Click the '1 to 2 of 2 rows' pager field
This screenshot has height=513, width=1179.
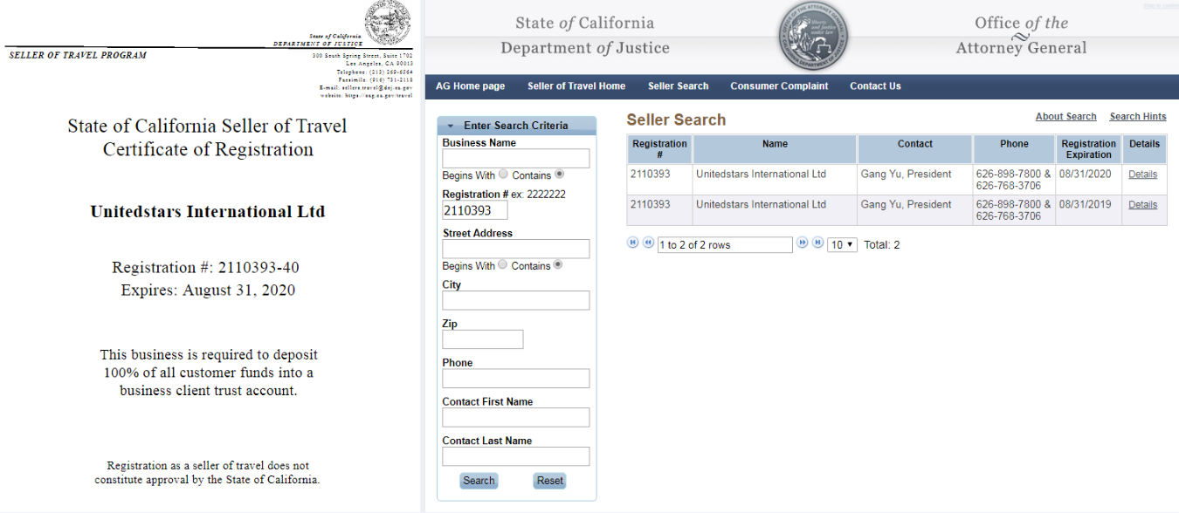coord(725,245)
